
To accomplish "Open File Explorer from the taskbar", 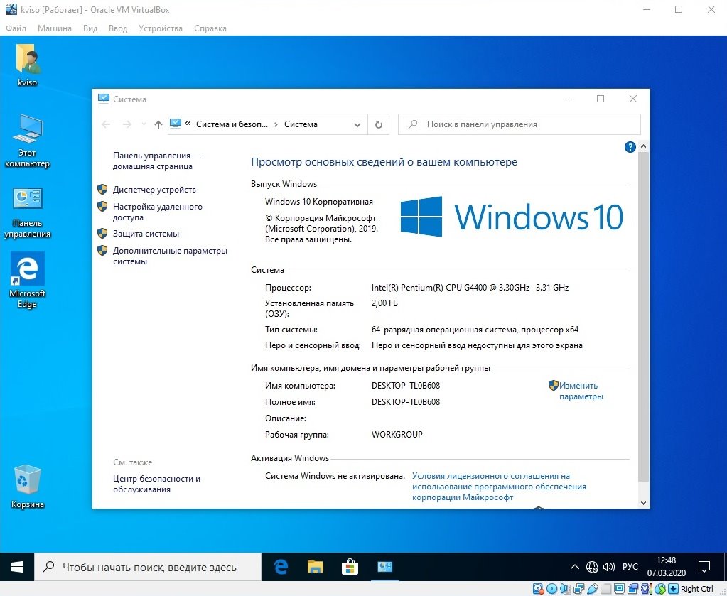I will (x=315, y=567).
